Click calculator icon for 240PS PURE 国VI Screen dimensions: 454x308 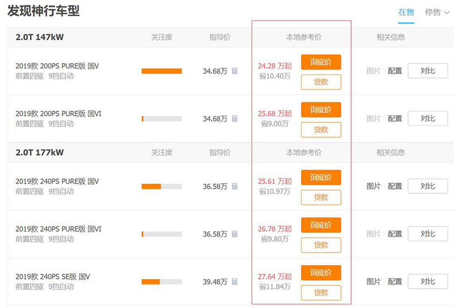235,234
